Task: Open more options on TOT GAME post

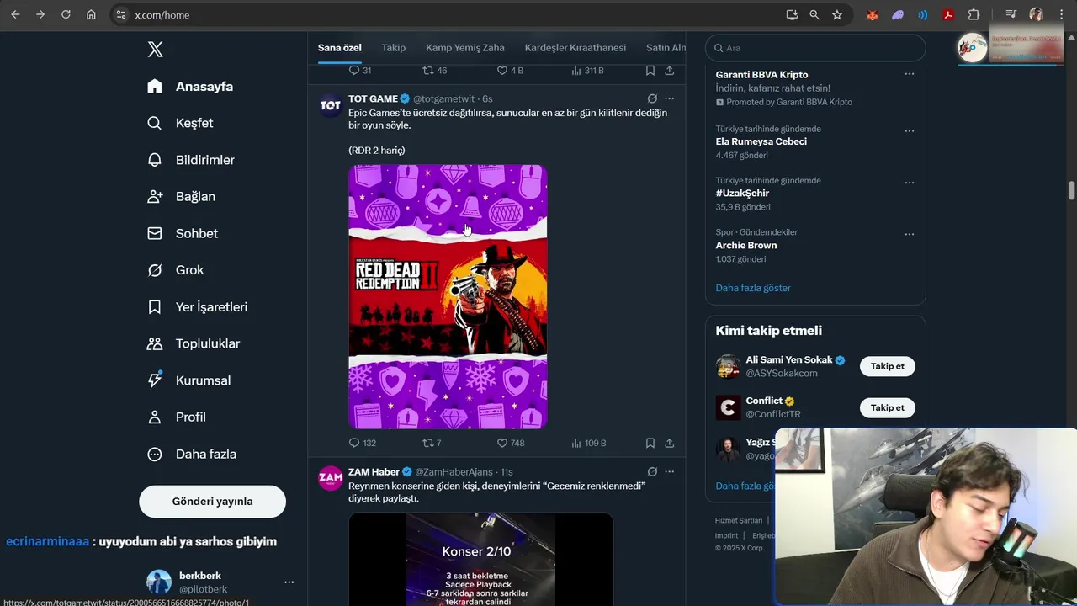Action: pos(670,98)
